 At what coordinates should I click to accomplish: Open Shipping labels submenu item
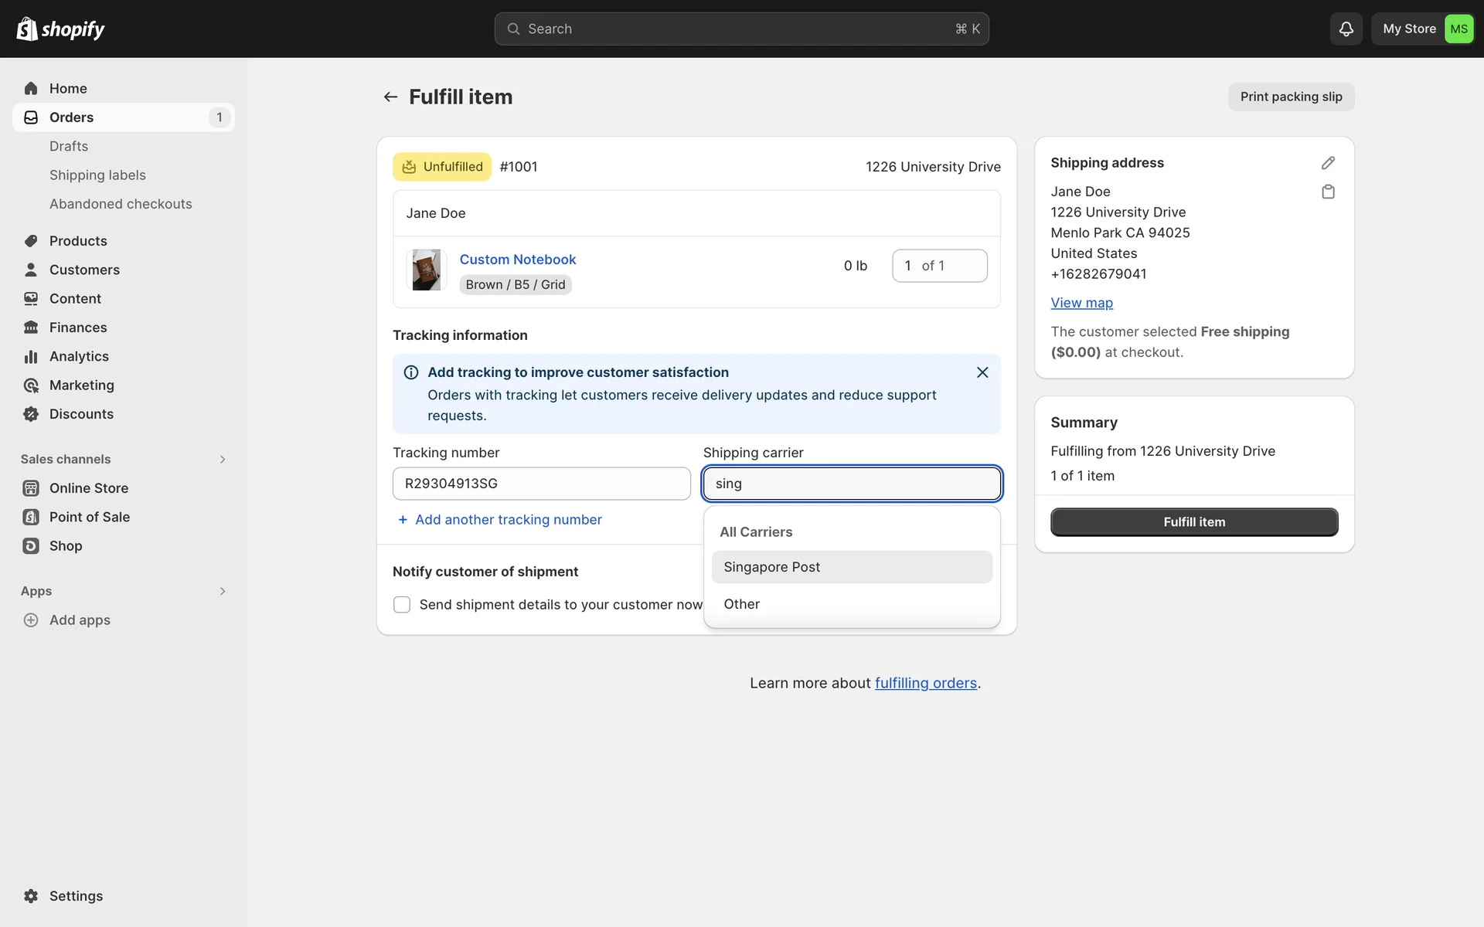97,175
